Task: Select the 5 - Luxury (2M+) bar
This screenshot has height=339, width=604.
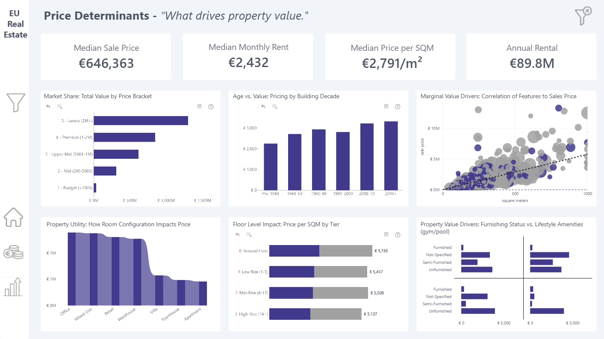Action: coord(141,120)
